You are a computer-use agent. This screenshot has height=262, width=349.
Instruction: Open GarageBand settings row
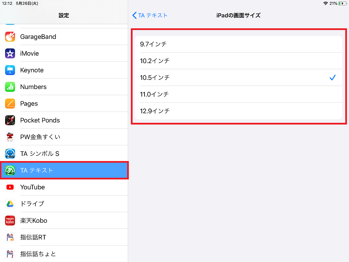[x=64, y=37]
